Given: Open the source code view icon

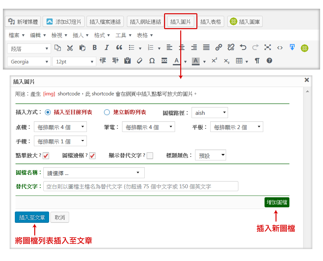Looking at the screenshot, I should tap(280, 48).
